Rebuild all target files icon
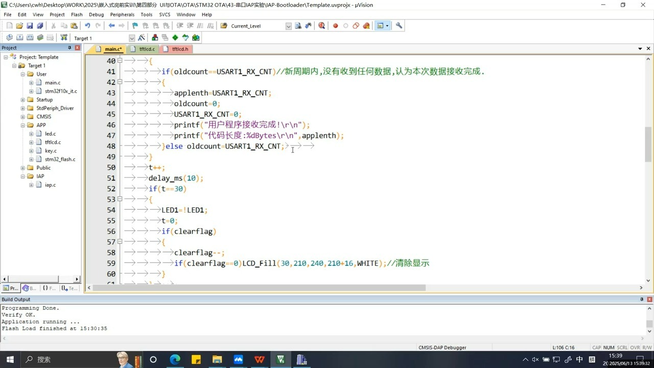This screenshot has width=654, height=368. 30,38
